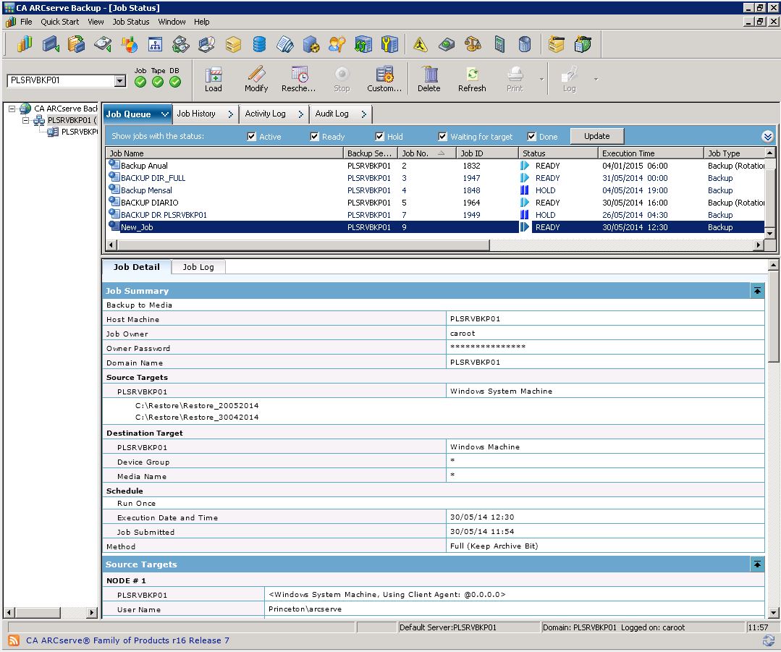Viewport: 781px width, 652px height.
Task: Click the RSS feed icon in footer
Action: (x=14, y=640)
